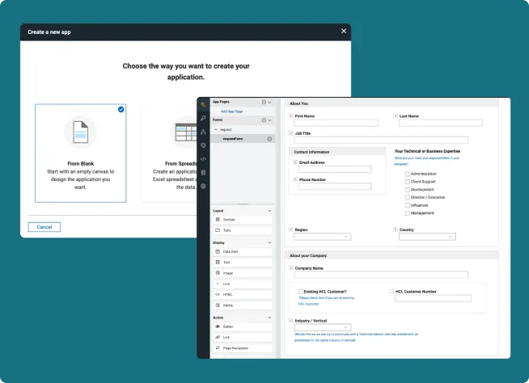Enable the Existing HCL Customer checkbox
The width and height of the screenshot is (529, 383).
click(x=301, y=291)
